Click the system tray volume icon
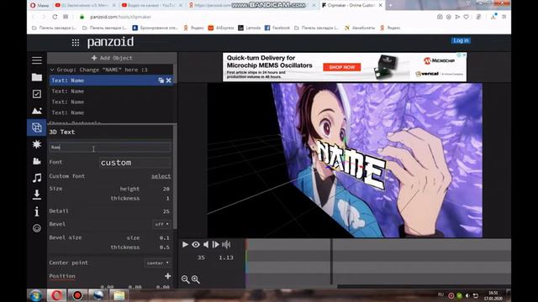The width and height of the screenshot is (538, 302). (x=467, y=295)
